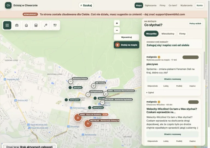Filter map by shop storefront icon
This screenshot has height=148, width=210.
pos(36,25)
